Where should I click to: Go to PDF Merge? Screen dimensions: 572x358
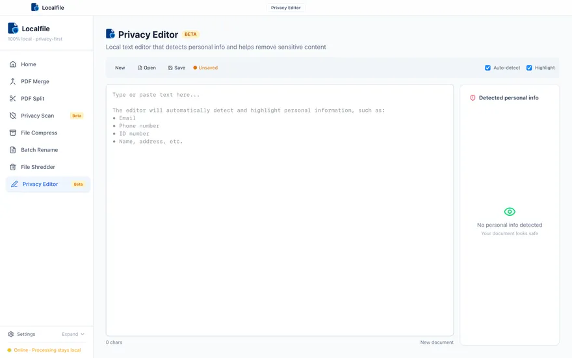pyautogui.click(x=48, y=81)
